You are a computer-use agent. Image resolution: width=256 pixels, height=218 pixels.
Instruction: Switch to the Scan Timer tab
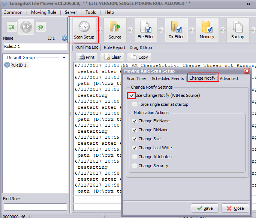click(x=136, y=79)
